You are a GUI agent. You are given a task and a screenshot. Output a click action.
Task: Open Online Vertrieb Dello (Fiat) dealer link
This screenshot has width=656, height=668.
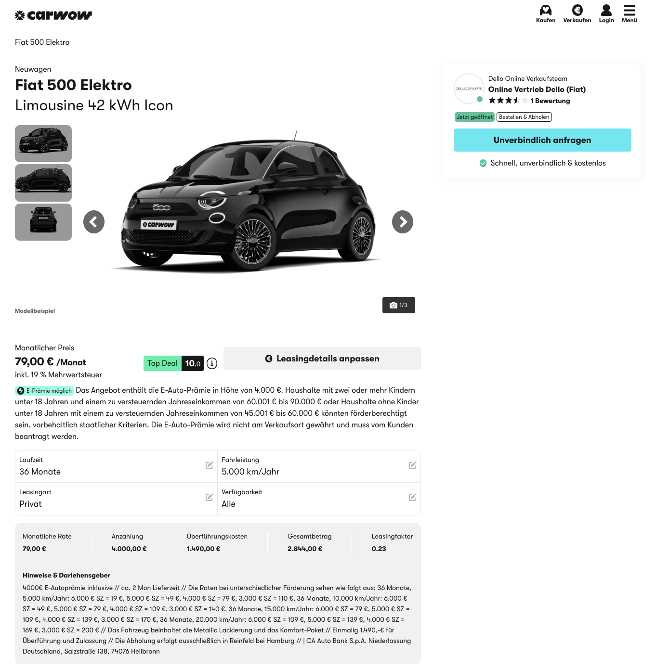537,90
